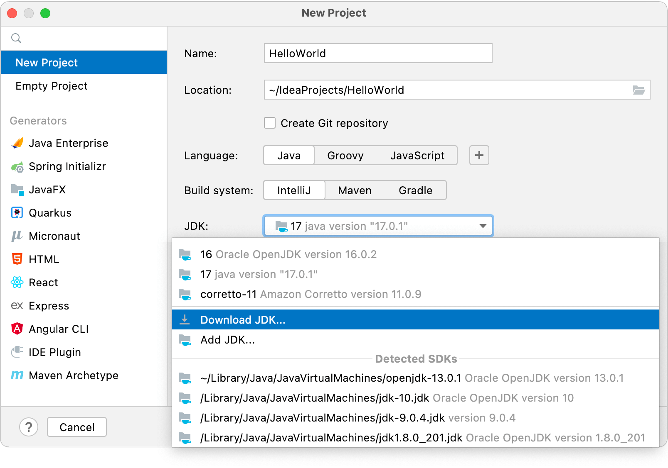This screenshot has height=468, width=668.
Task: Select the Quarkus generator icon
Action: pyautogui.click(x=17, y=212)
